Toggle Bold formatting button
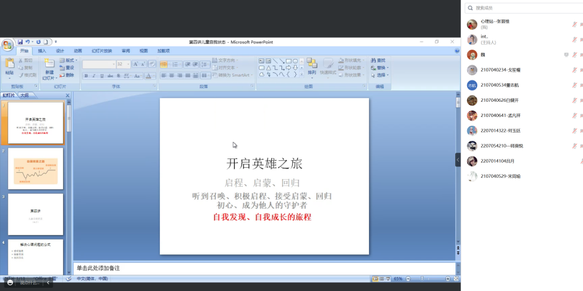Image resolution: width=583 pixels, height=291 pixels. coord(85,75)
